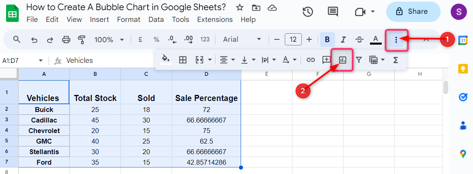Image resolution: width=473 pixels, height=174 pixels.
Task: Toggle Italic formatting
Action: 343,39
